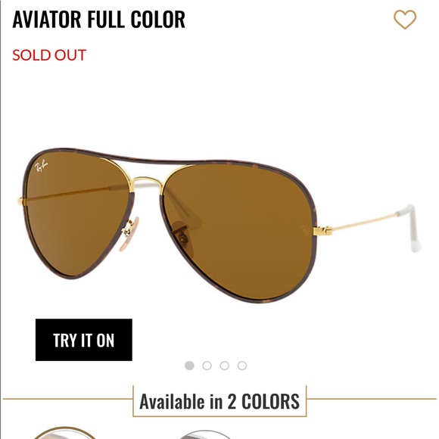Switch to the second image dot
Screen dimensions: 439x439
click(x=207, y=366)
